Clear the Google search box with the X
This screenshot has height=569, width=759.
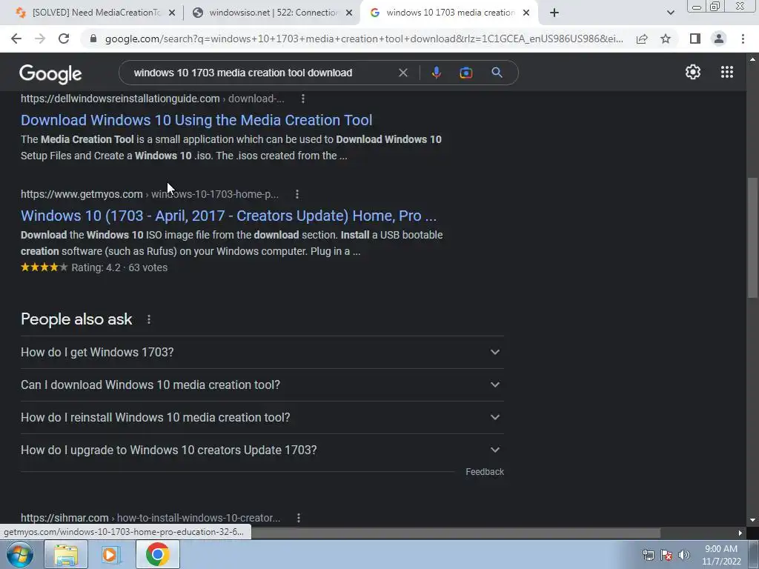click(402, 73)
